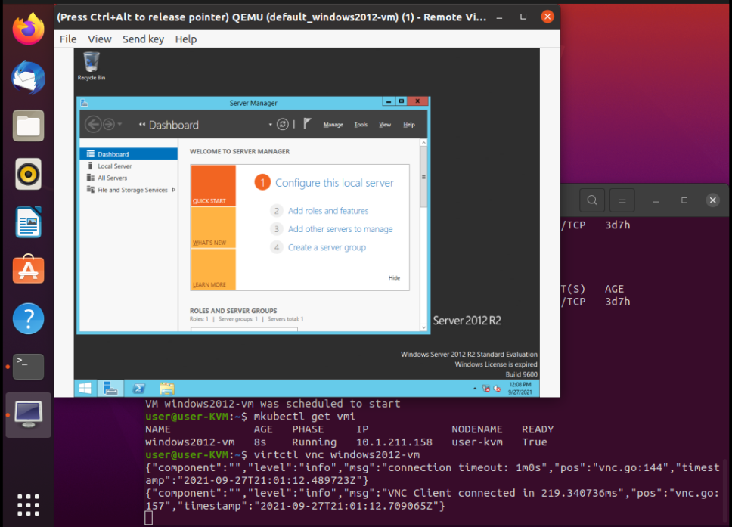Switch to Terminal via dock icon
This screenshot has height=527, width=732.
pos(29,367)
